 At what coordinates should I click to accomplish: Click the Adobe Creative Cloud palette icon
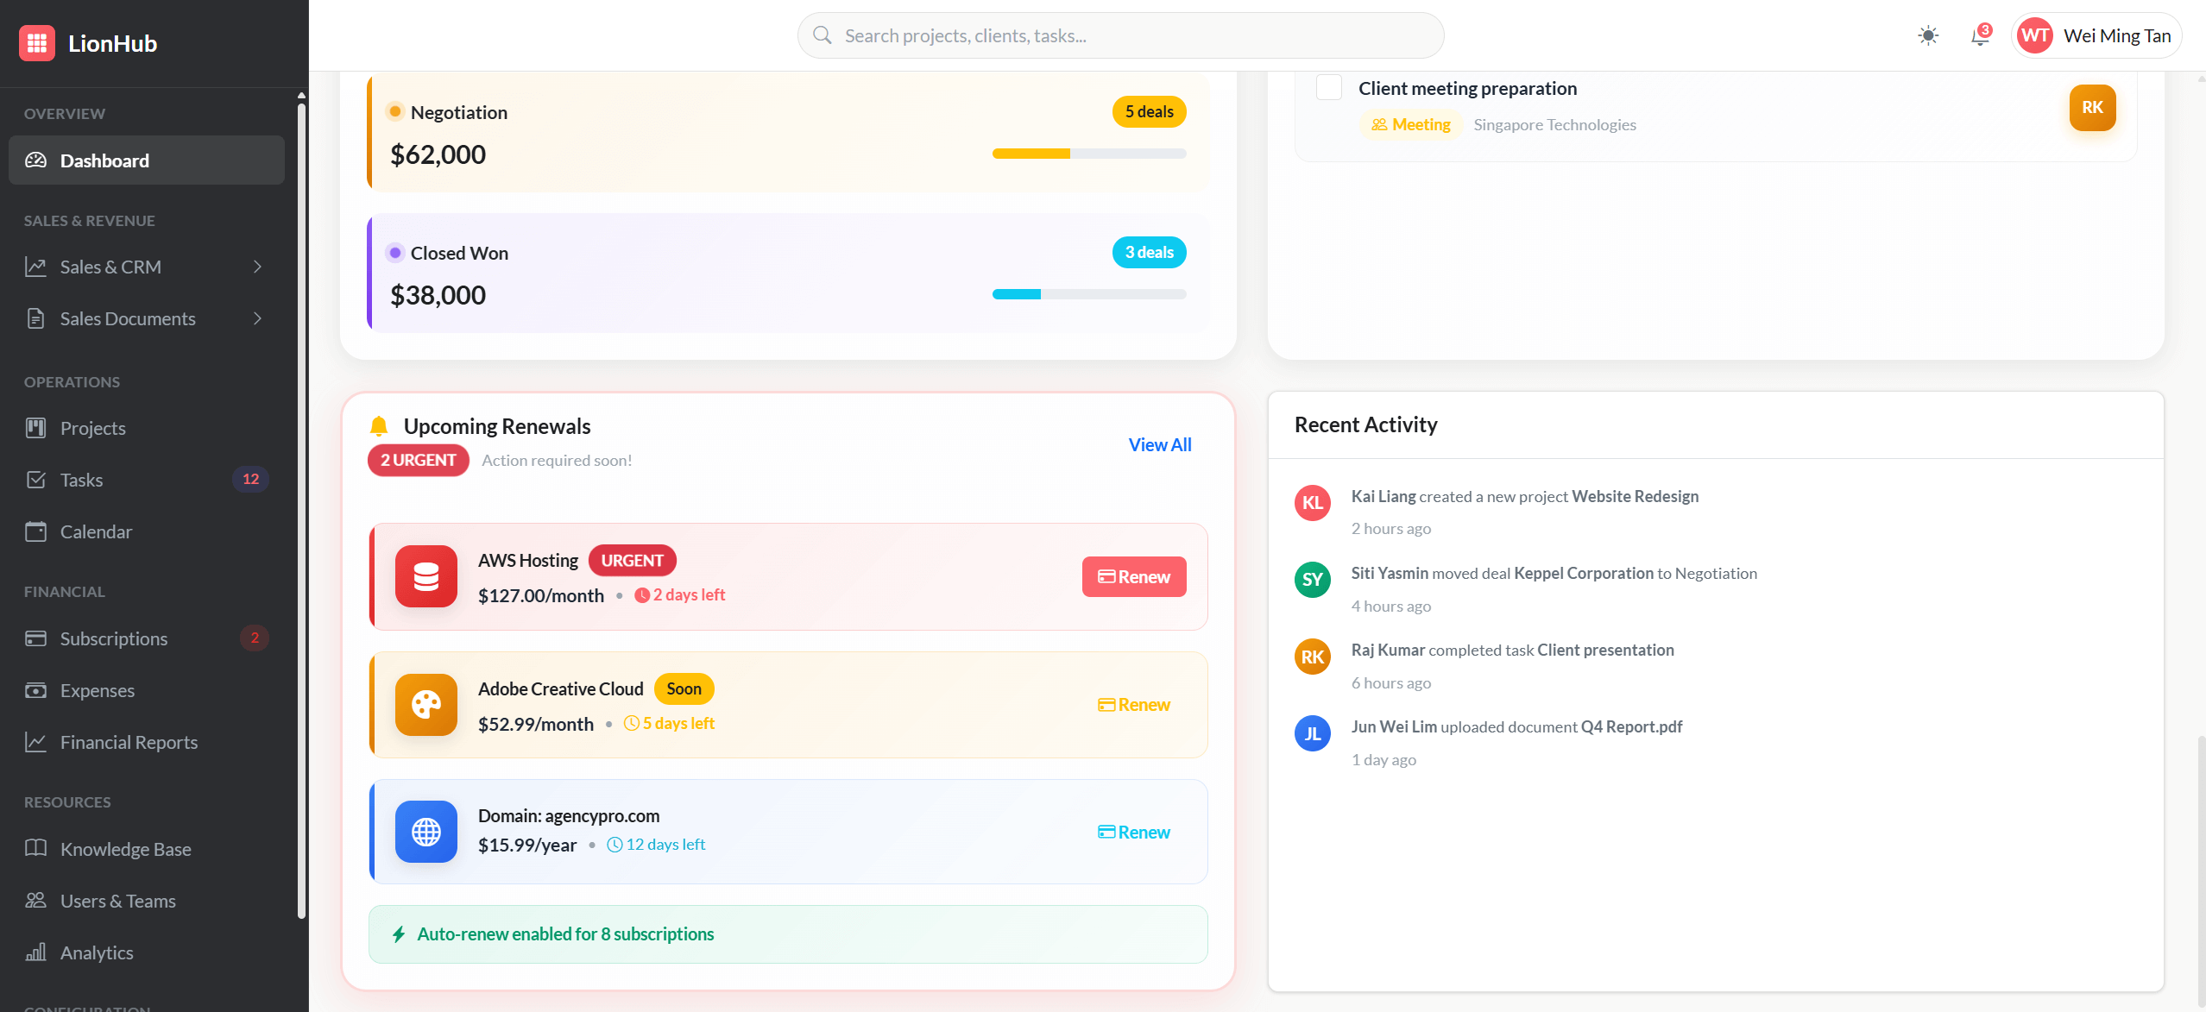click(425, 704)
